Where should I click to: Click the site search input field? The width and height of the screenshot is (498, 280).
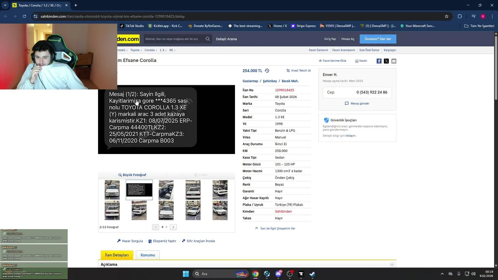coord(174,39)
